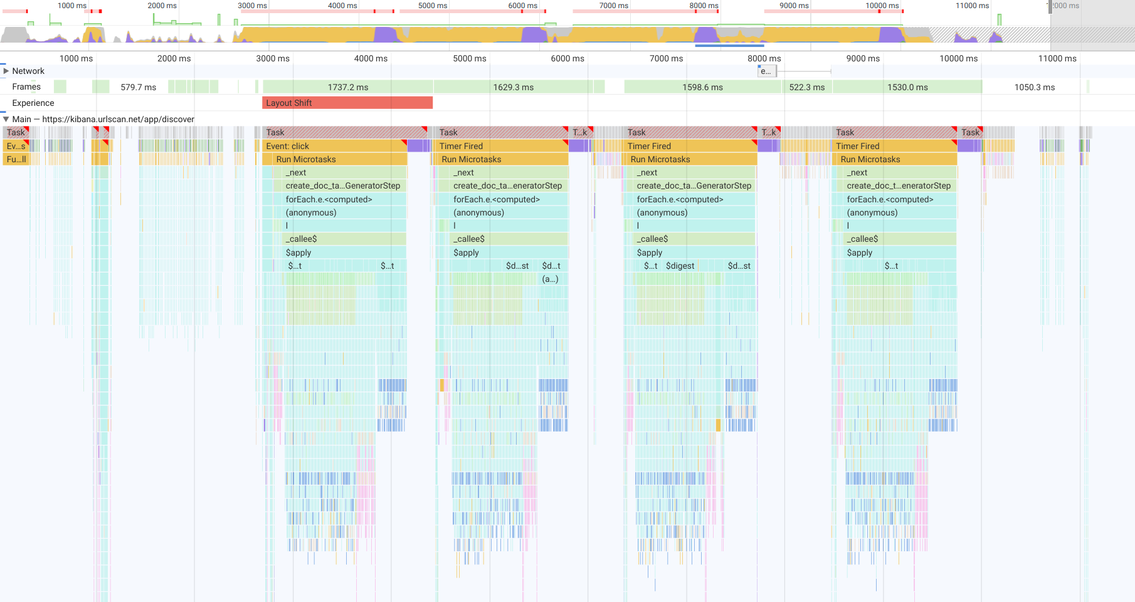
Task: Click the "Ev...s" block in Main track
Action: point(16,146)
